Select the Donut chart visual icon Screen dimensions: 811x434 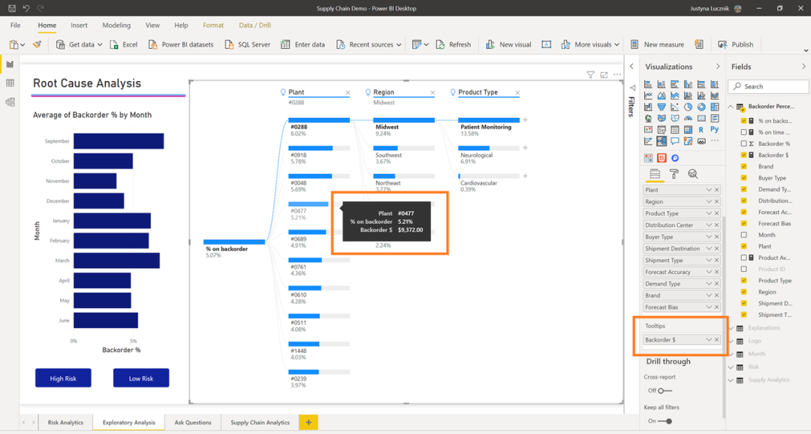click(x=701, y=107)
